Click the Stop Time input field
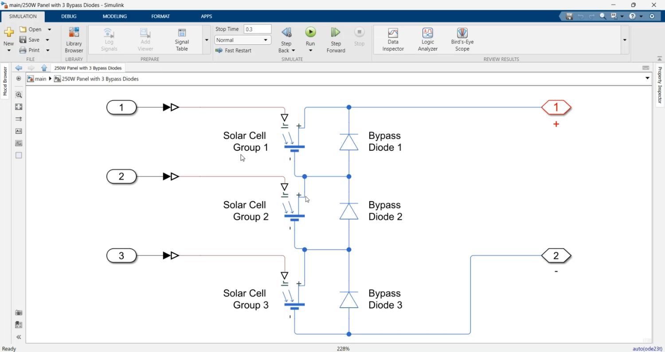The width and height of the screenshot is (665, 352). click(257, 29)
